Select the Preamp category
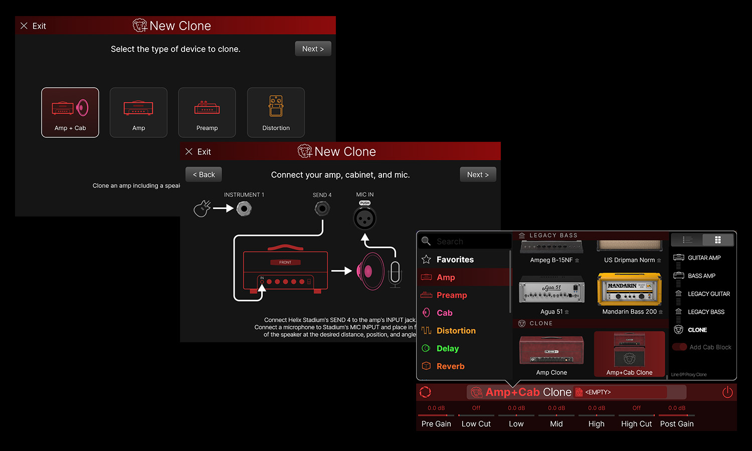This screenshot has width=752, height=451. (x=464, y=295)
